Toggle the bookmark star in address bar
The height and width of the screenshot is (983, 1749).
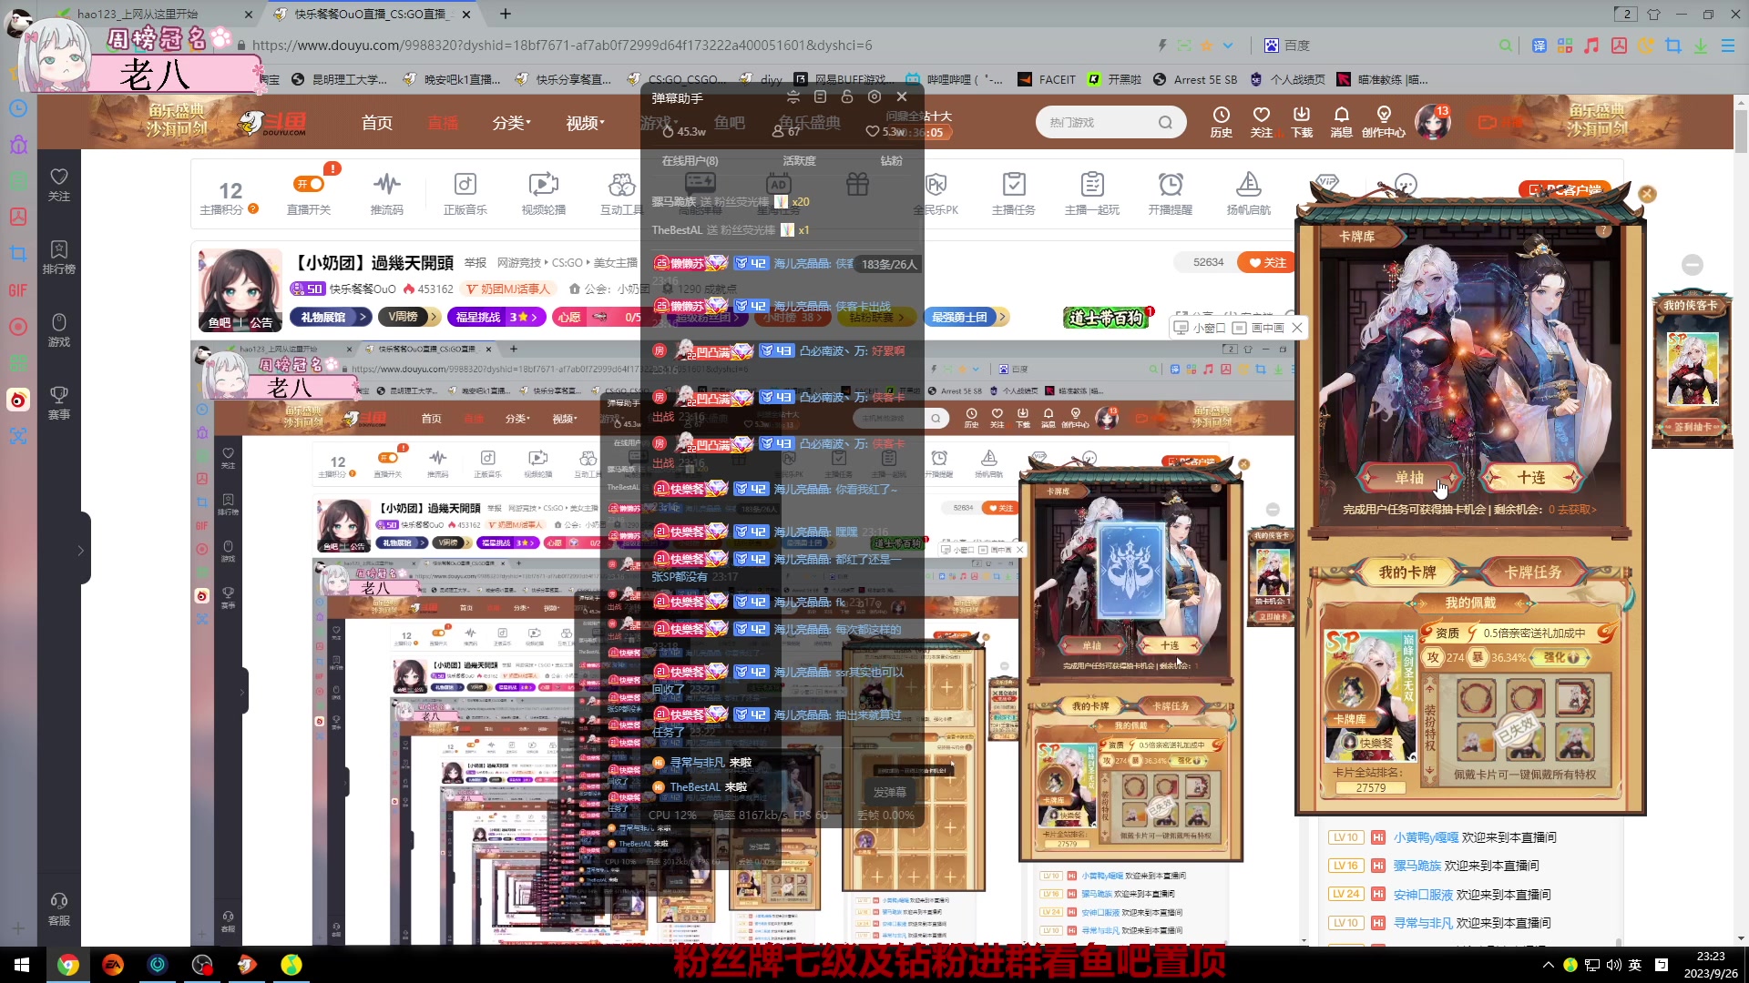coord(1207,46)
